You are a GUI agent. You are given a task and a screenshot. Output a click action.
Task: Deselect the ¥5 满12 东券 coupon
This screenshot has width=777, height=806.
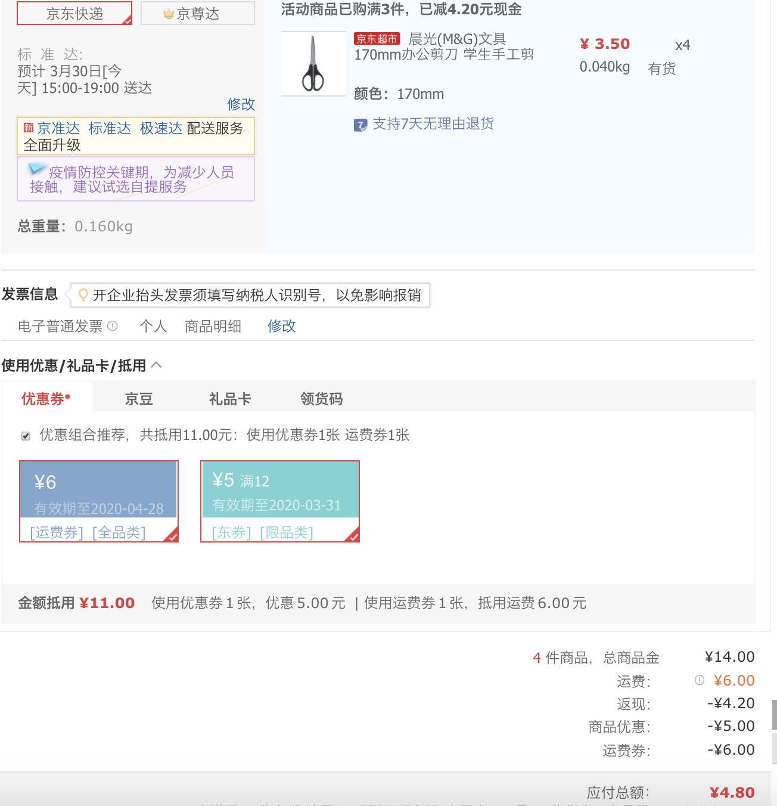click(x=280, y=501)
